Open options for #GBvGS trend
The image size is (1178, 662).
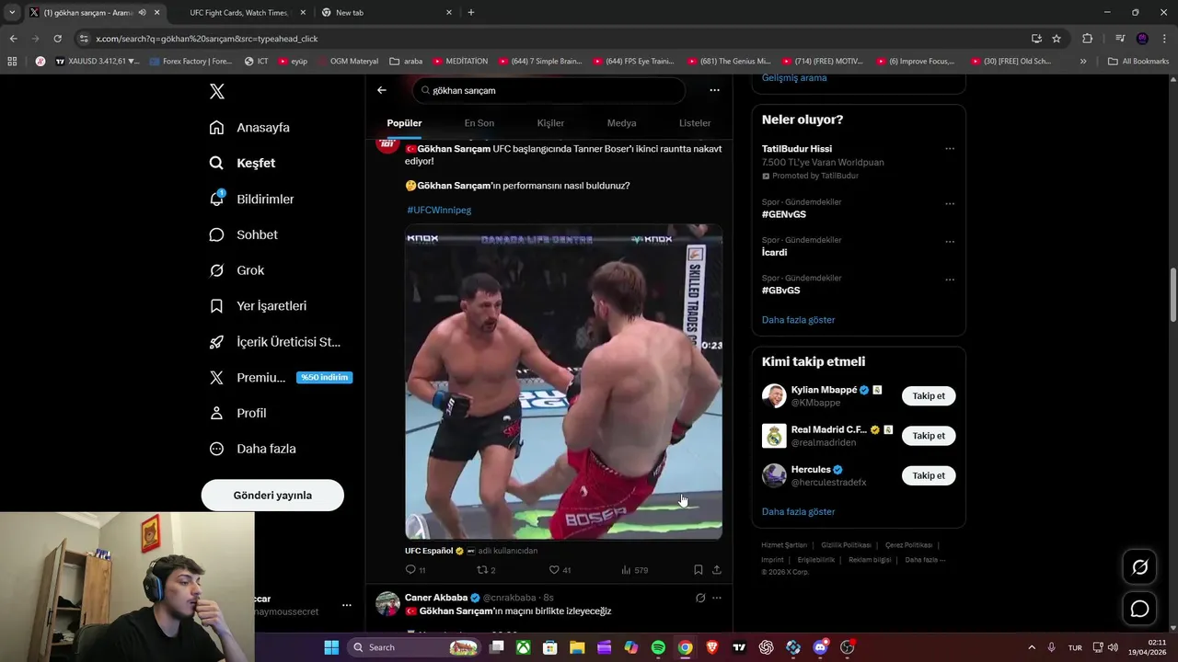tap(950, 280)
